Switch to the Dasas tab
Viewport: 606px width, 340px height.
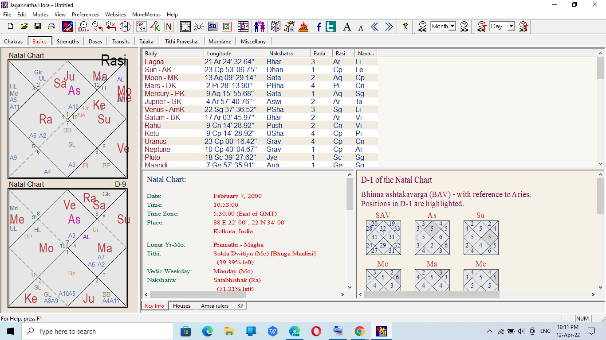(95, 42)
